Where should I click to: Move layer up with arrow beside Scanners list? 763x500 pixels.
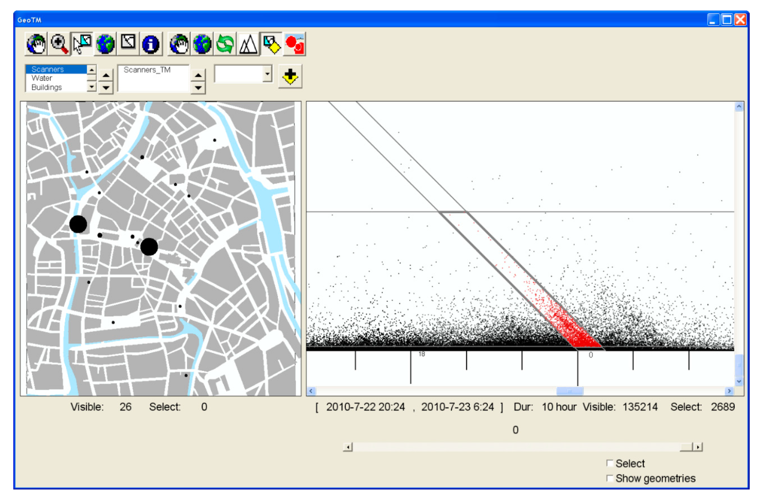[106, 76]
